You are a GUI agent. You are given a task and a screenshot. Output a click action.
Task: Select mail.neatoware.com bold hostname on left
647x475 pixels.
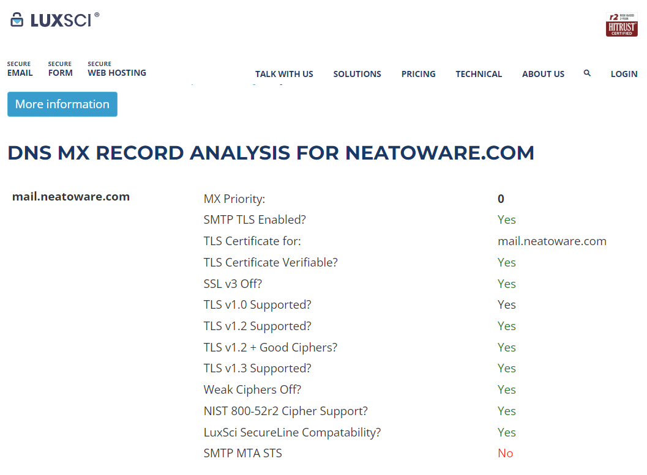point(71,196)
